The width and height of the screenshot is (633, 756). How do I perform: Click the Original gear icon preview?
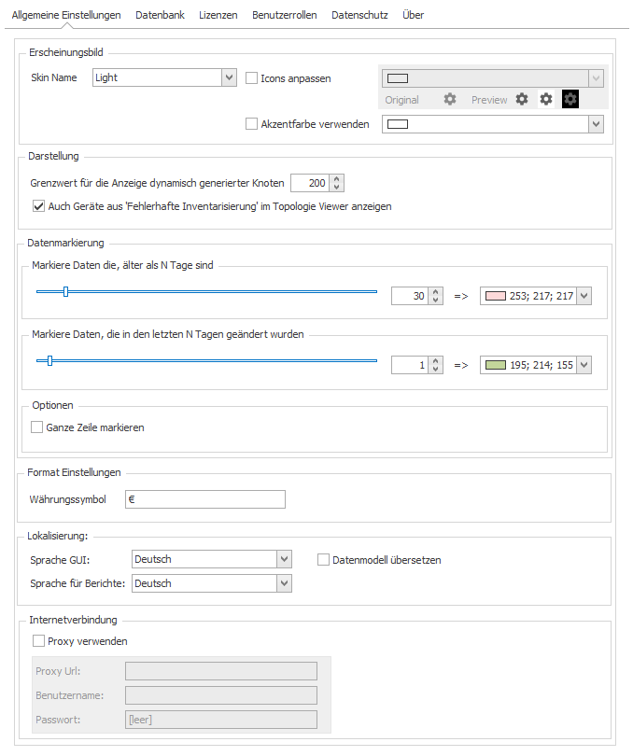click(x=450, y=99)
